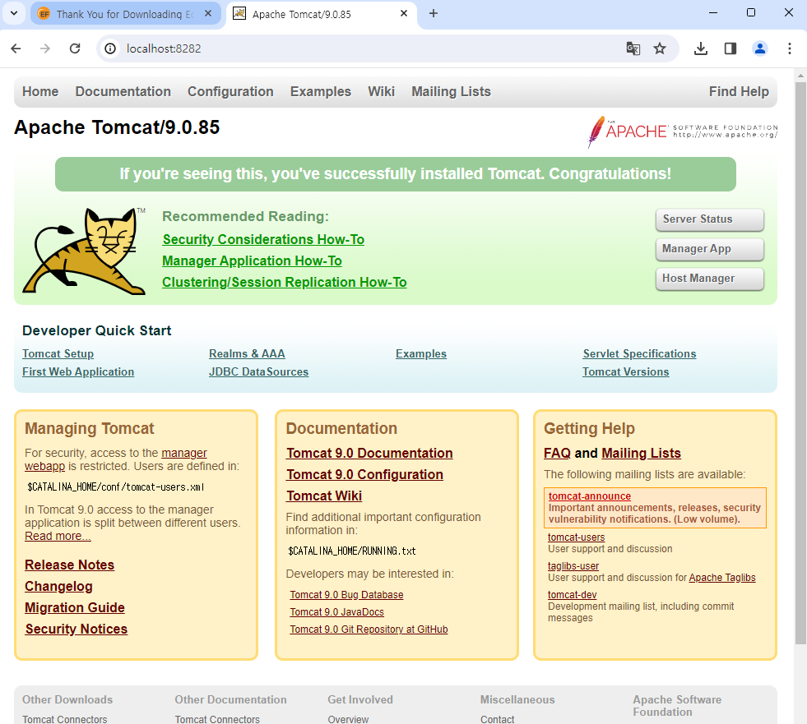This screenshot has height=724, width=807.
Task: Open tomcat-users mailing list link
Action: coord(576,537)
